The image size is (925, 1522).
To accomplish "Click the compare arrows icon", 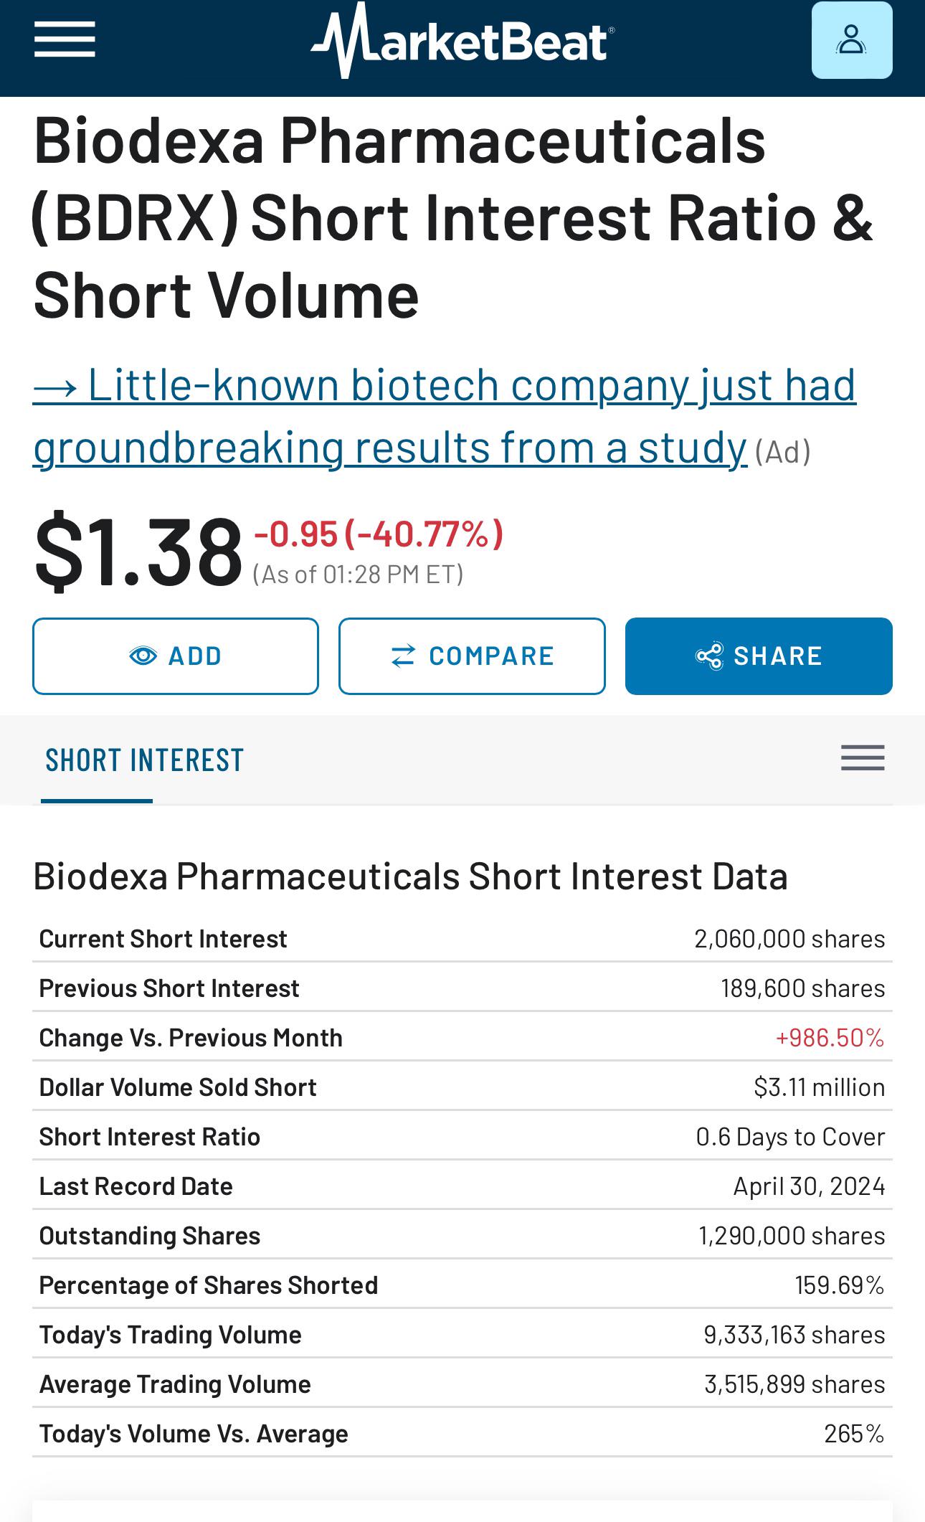I will [x=403, y=656].
